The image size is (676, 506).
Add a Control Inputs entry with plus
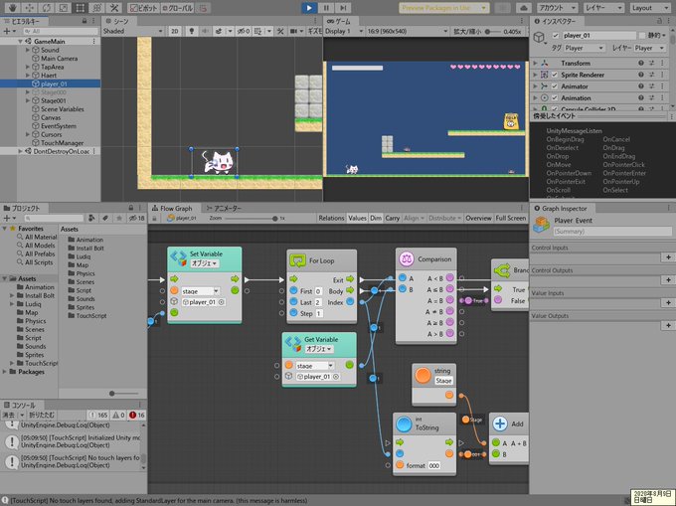pos(668,257)
